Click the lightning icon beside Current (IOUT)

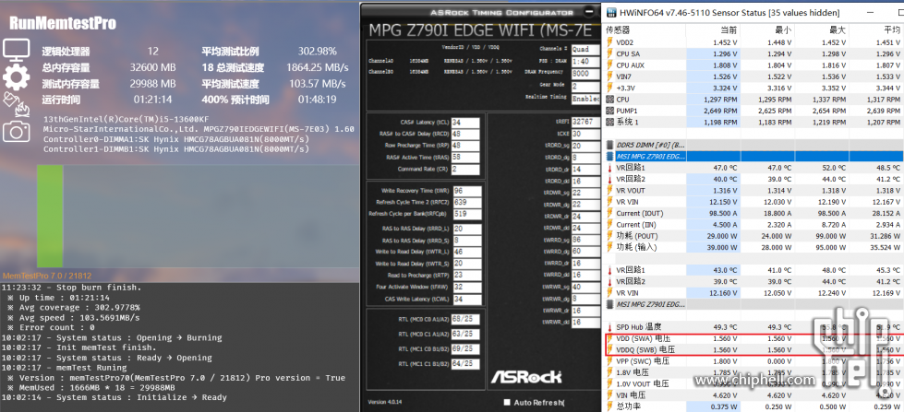click(x=610, y=213)
